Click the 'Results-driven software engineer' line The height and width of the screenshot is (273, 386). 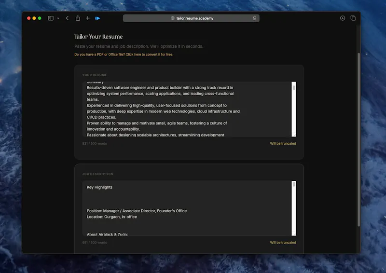(160, 88)
